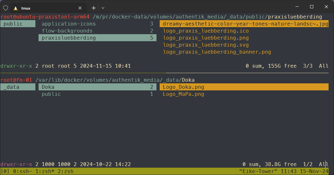Image resolution: width=334 pixels, height=175 pixels.
Task: Select the dreamy-aesthetic landscape jpg file
Action: [x=244, y=24]
